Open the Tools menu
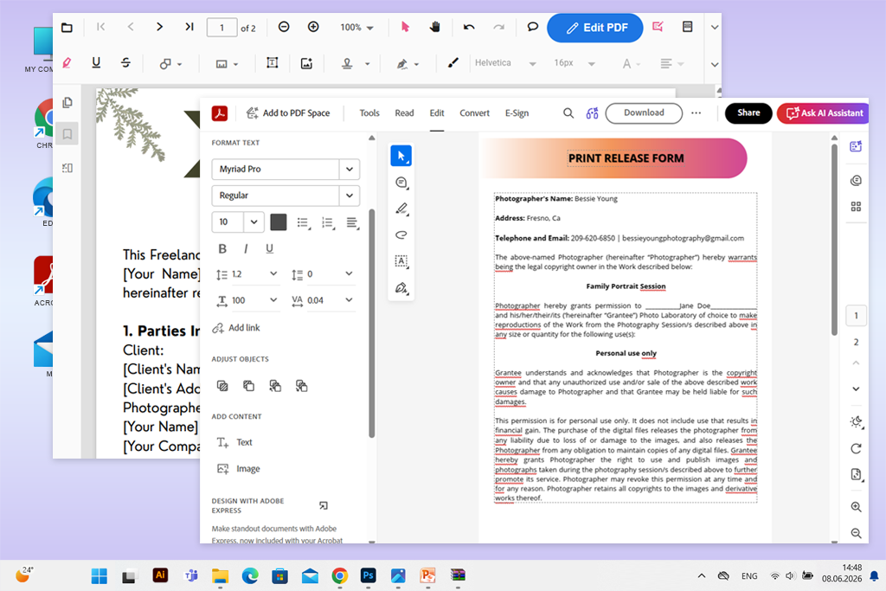Image resolution: width=886 pixels, height=591 pixels. (369, 113)
